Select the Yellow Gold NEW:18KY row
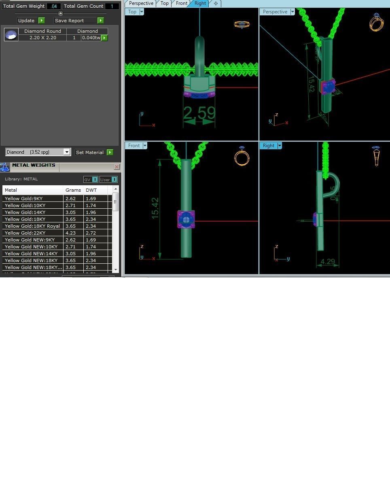Image resolution: width=390 pixels, height=487 pixels. point(57,260)
